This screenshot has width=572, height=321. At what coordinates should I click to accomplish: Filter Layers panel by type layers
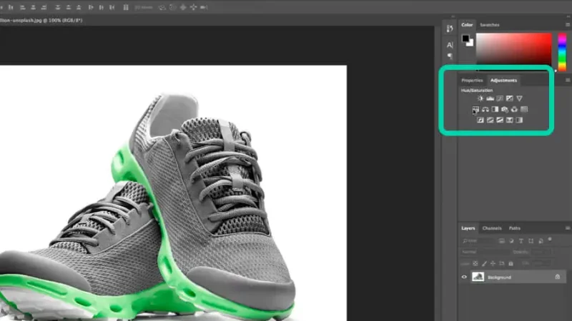(521, 241)
